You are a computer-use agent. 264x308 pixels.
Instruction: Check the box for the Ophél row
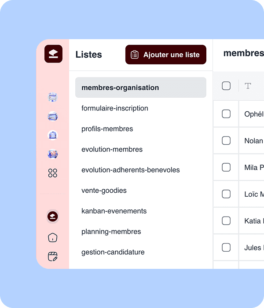point(226,114)
